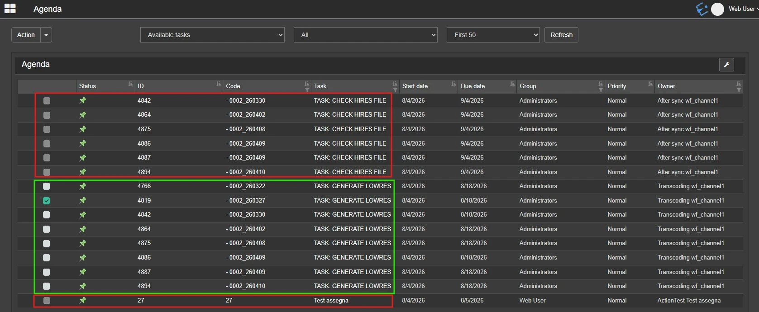Click TASK: GENERATE LOWRES for ID 4875
Viewport: 759px width, 312px height.
pyautogui.click(x=353, y=243)
